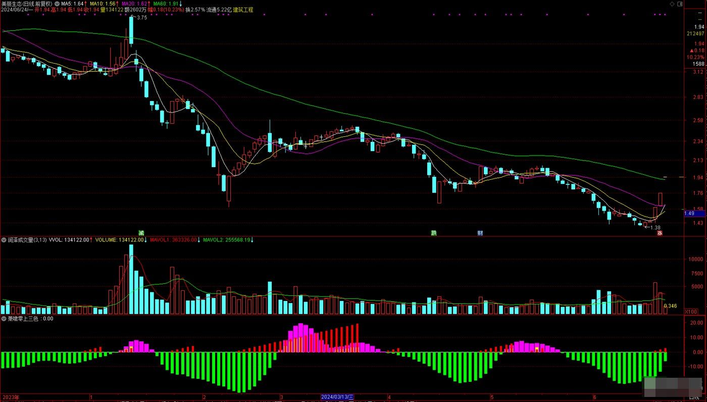Click the blue 财 marker below chart
707x402 pixels.
coord(480,233)
